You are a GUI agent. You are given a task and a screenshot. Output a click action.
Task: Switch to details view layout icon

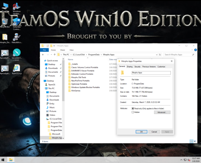pyautogui.click(x=191, y=141)
